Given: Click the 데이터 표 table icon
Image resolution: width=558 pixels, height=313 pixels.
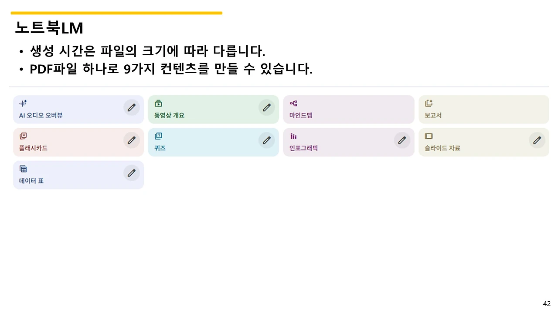Looking at the screenshot, I should coord(23,169).
